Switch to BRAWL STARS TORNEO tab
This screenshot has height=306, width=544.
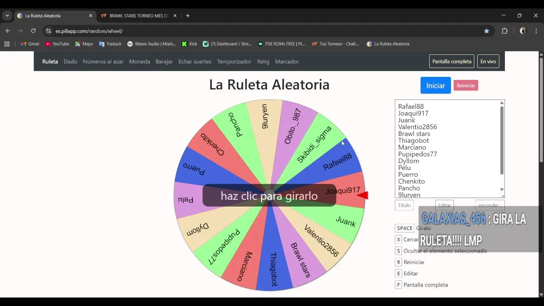point(139,16)
